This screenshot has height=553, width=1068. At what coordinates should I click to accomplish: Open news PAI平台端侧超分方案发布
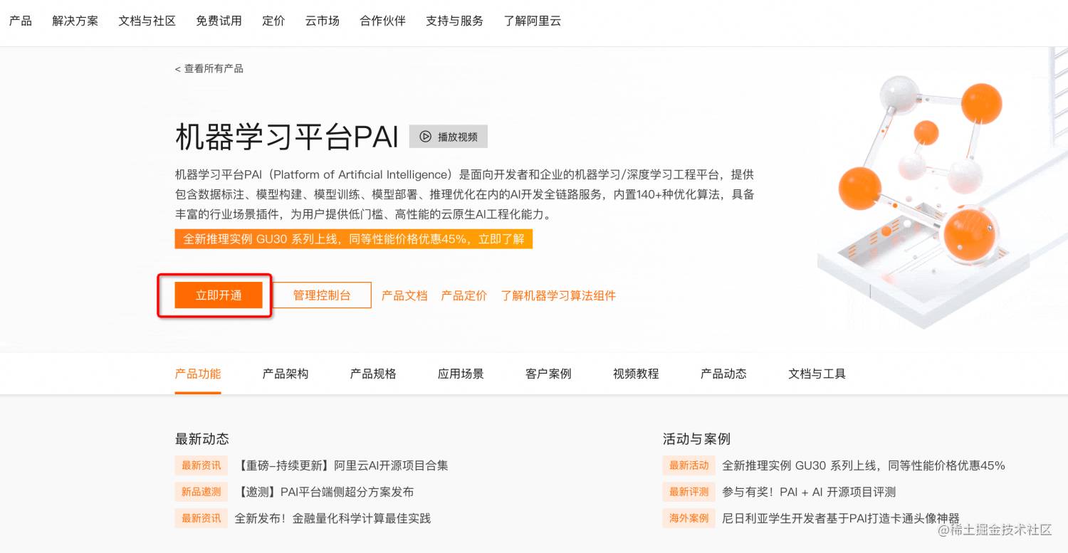click(x=325, y=492)
